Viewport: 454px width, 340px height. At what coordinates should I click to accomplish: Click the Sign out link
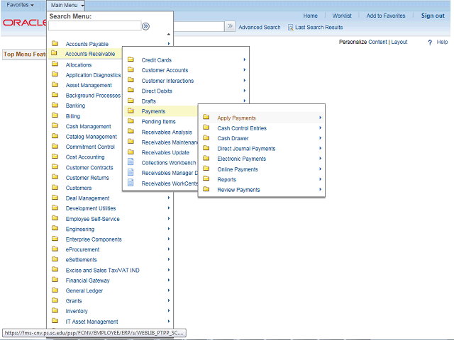coord(433,16)
